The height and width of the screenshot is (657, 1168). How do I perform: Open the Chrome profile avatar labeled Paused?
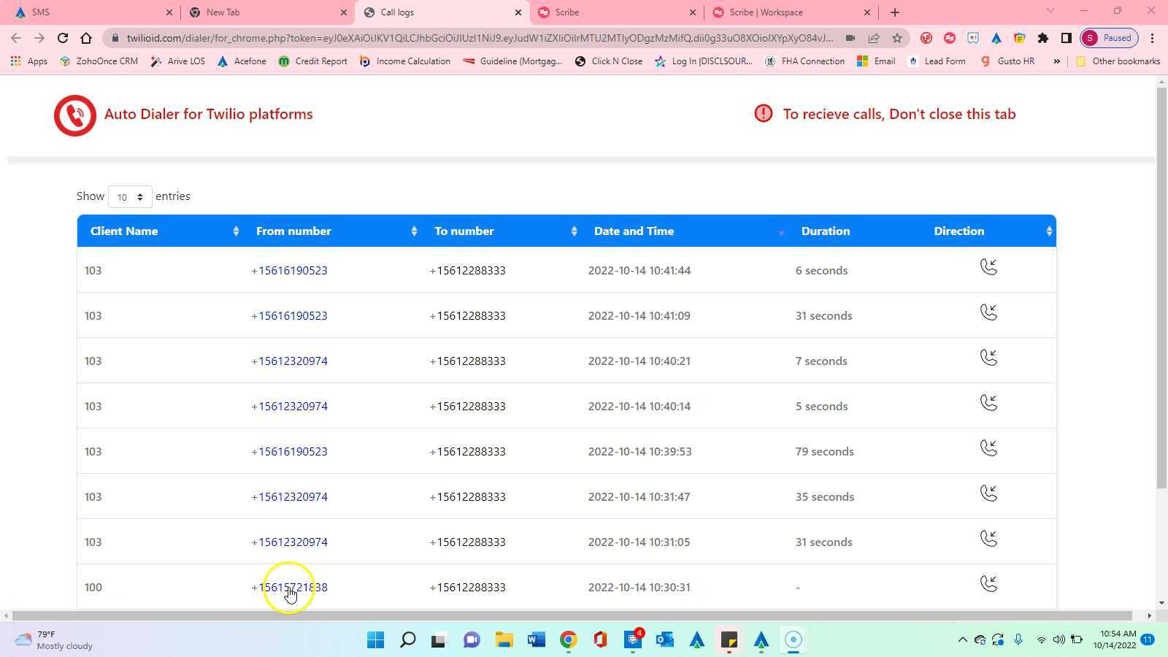pyautogui.click(x=1107, y=37)
